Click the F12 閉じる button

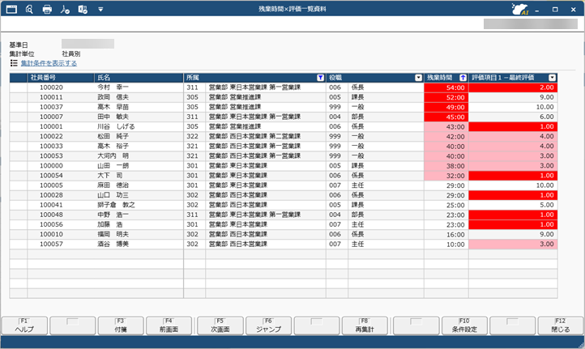tap(561, 326)
